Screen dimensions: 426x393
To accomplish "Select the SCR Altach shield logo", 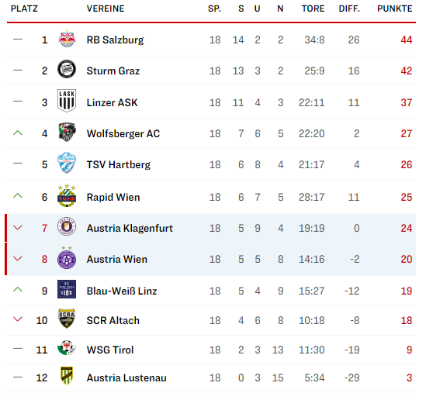I will point(67,319).
